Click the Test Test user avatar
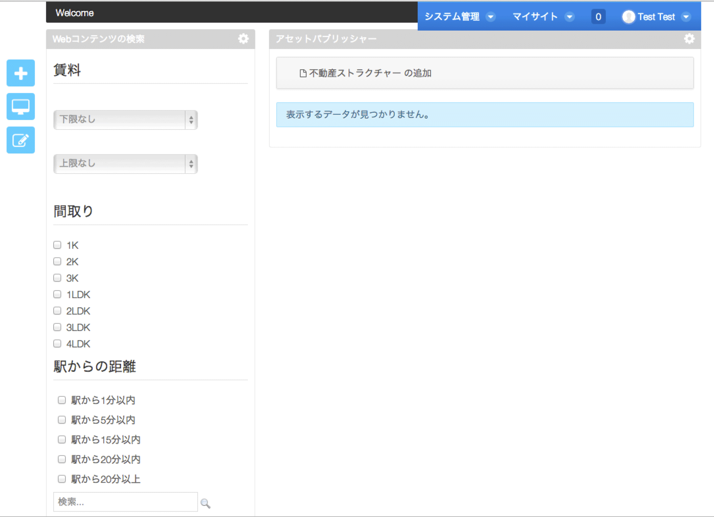Screen dimensions: 714x517 tap(628, 17)
